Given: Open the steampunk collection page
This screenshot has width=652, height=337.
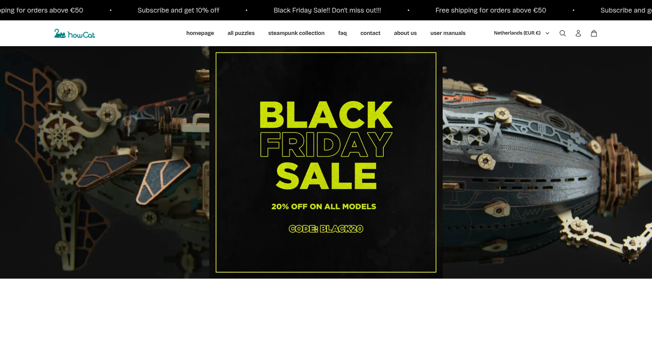Looking at the screenshot, I should (x=296, y=33).
